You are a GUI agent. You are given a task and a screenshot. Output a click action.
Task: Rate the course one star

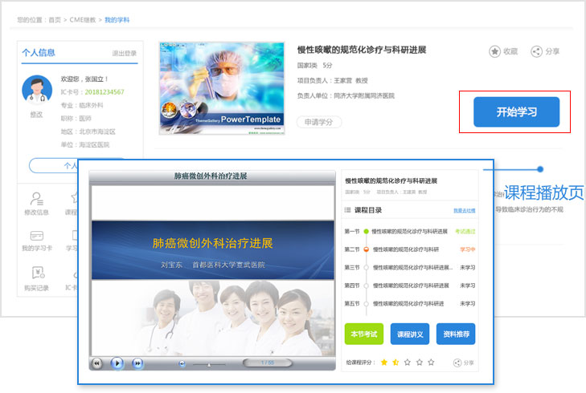(383, 362)
